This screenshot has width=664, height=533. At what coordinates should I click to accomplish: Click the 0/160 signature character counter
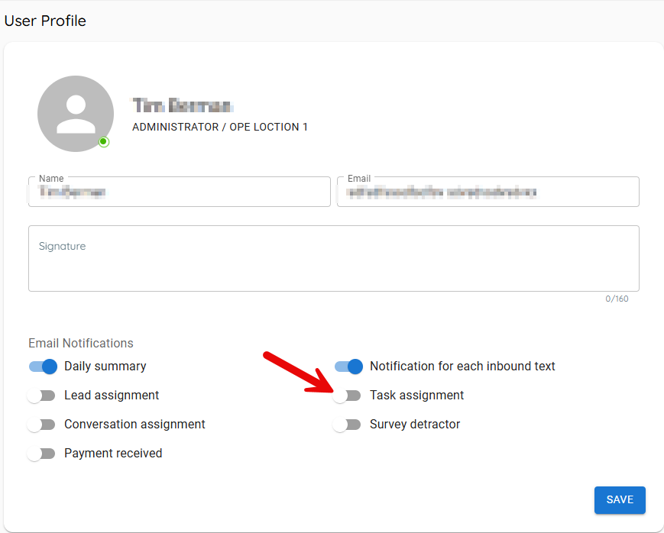[x=617, y=299]
